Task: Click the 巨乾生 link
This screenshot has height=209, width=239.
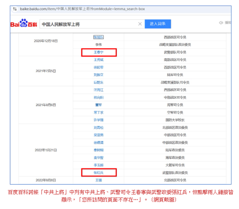Action: click(98, 82)
